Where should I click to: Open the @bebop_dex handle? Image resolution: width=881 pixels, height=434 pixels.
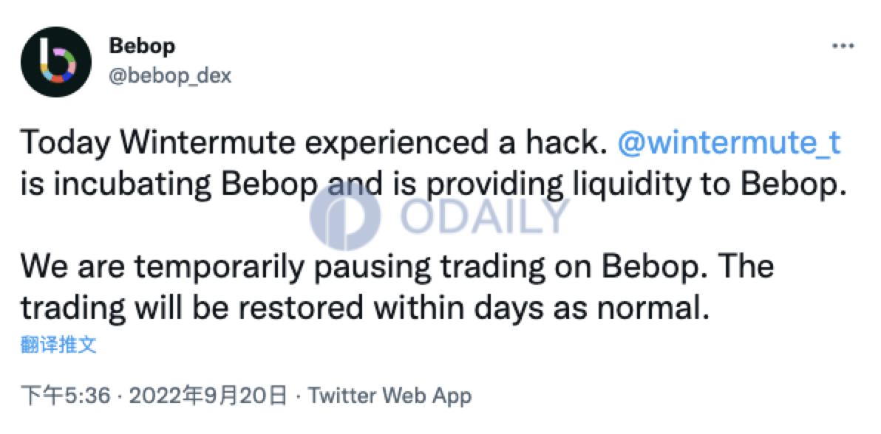(x=170, y=75)
